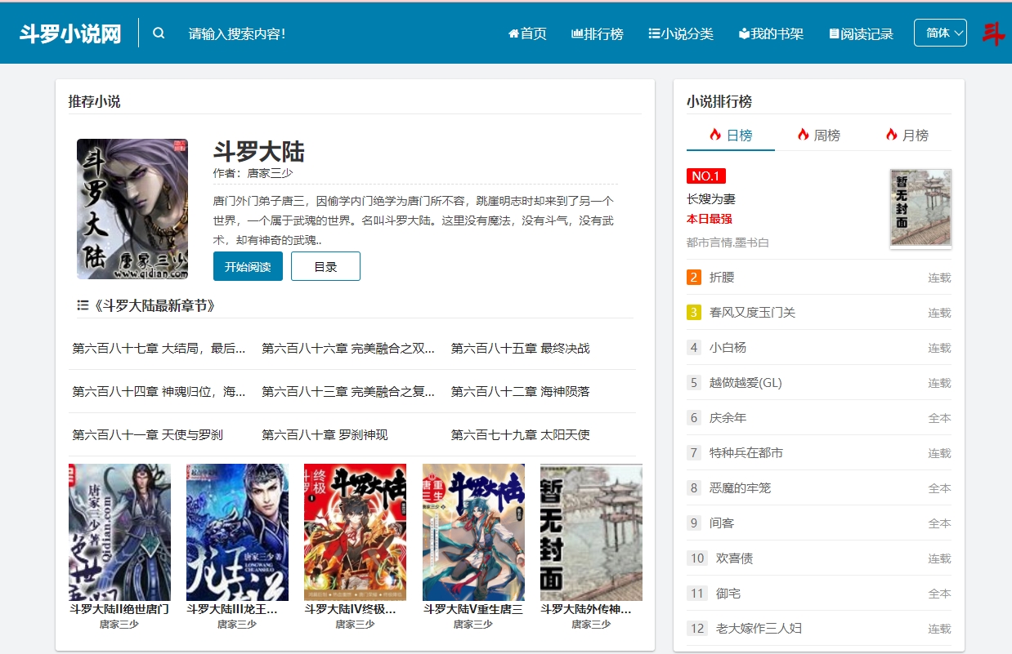Open the 斗罗大陆 book cover image
The height and width of the screenshot is (654, 1012).
pos(132,209)
